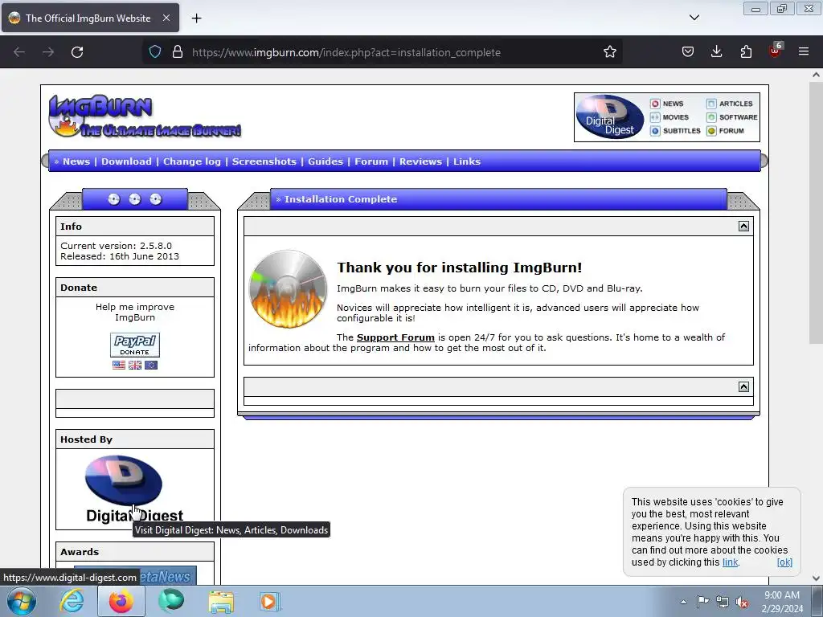This screenshot has height=617, width=823.
Task: Collapse the lower empty panel arrow toggle
Action: 743,386
